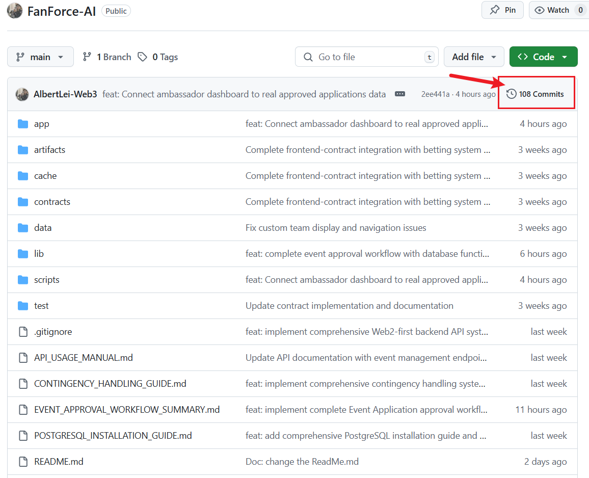
Task: Click lib row's event approval workflow commit message
Action: click(x=367, y=254)
